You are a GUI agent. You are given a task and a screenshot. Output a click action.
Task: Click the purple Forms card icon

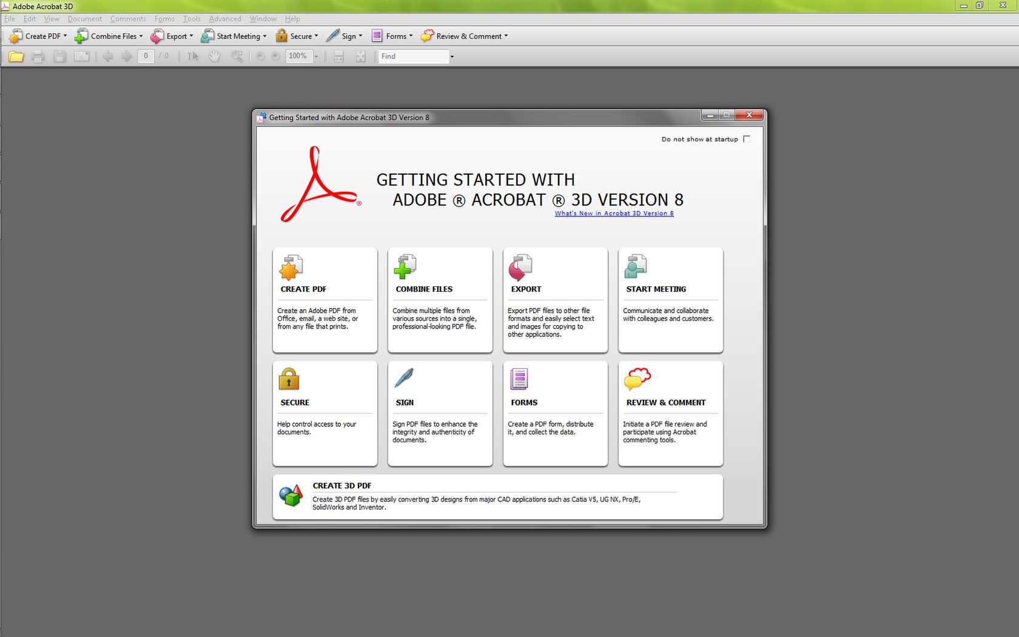(519, 379)
